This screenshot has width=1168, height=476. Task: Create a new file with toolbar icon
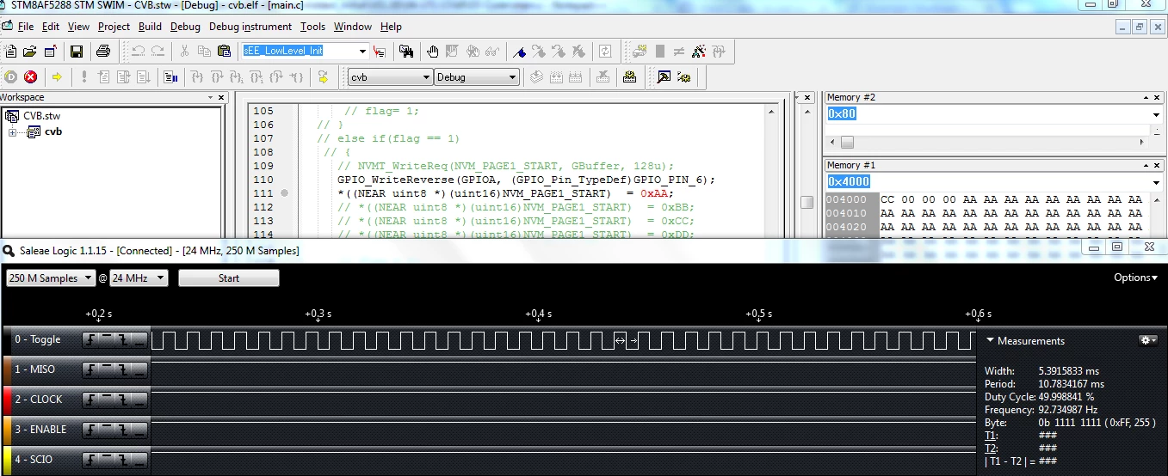pyautogui.click(x=11, y=52)
